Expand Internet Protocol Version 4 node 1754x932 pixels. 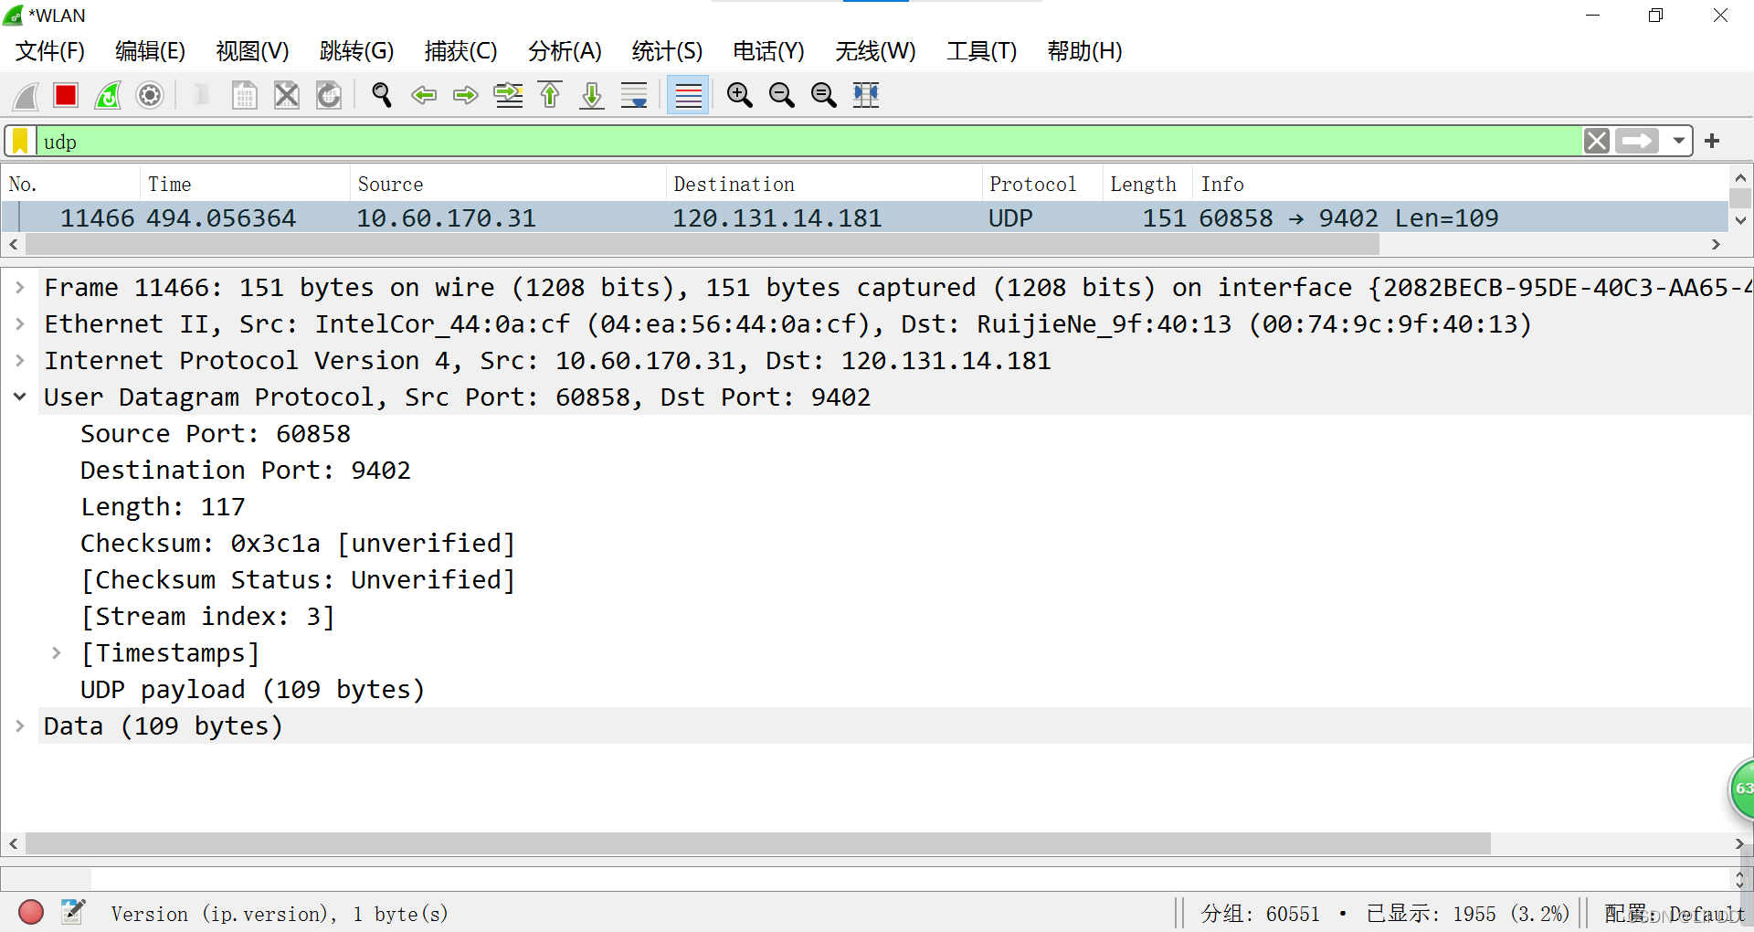(20, 361)
